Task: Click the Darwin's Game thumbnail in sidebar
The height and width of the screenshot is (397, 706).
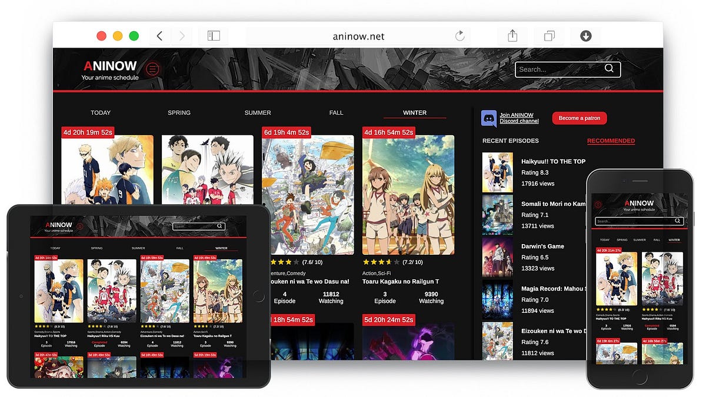Action: click(x=497, y=256)
